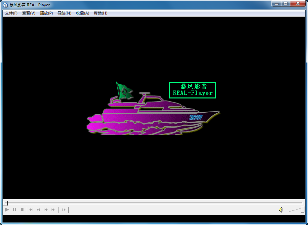Image resolution: width=308 pixels, height=225 pixels.
Task: Open the 文件(F) menu
Action: (11, 13)
